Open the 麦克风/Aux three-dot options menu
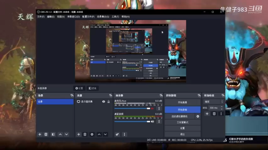The image size is (268, 150). coord(159,108)
